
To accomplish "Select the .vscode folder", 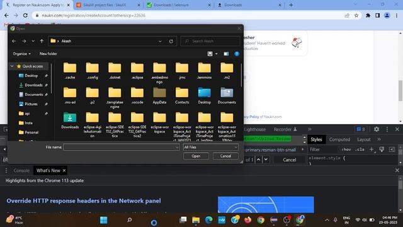I will tap(137, 96).
